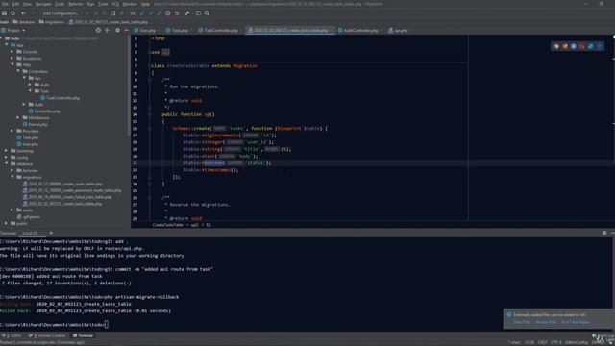Expand the Exceptions folder

[12, 58]
